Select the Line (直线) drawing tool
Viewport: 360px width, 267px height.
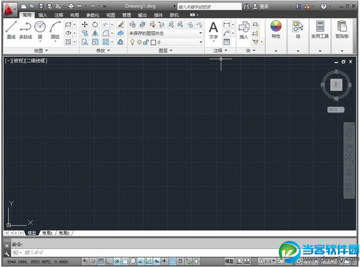coord(11,30)
